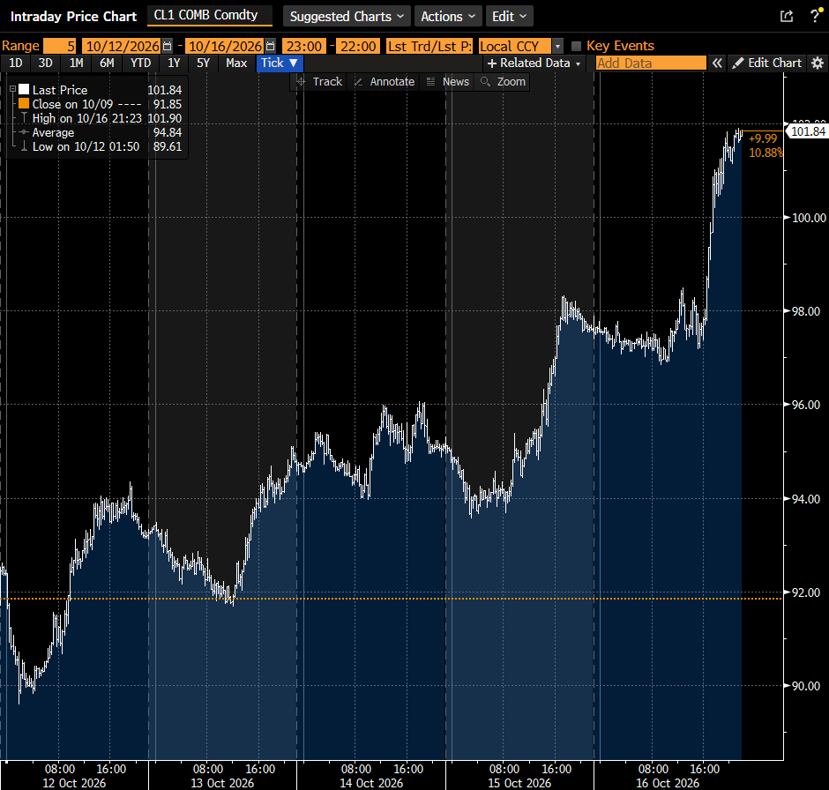Screen dimensions: 829x790
Task: Click the start date 10/12/2026 field
Action: (x=122, y=46)
